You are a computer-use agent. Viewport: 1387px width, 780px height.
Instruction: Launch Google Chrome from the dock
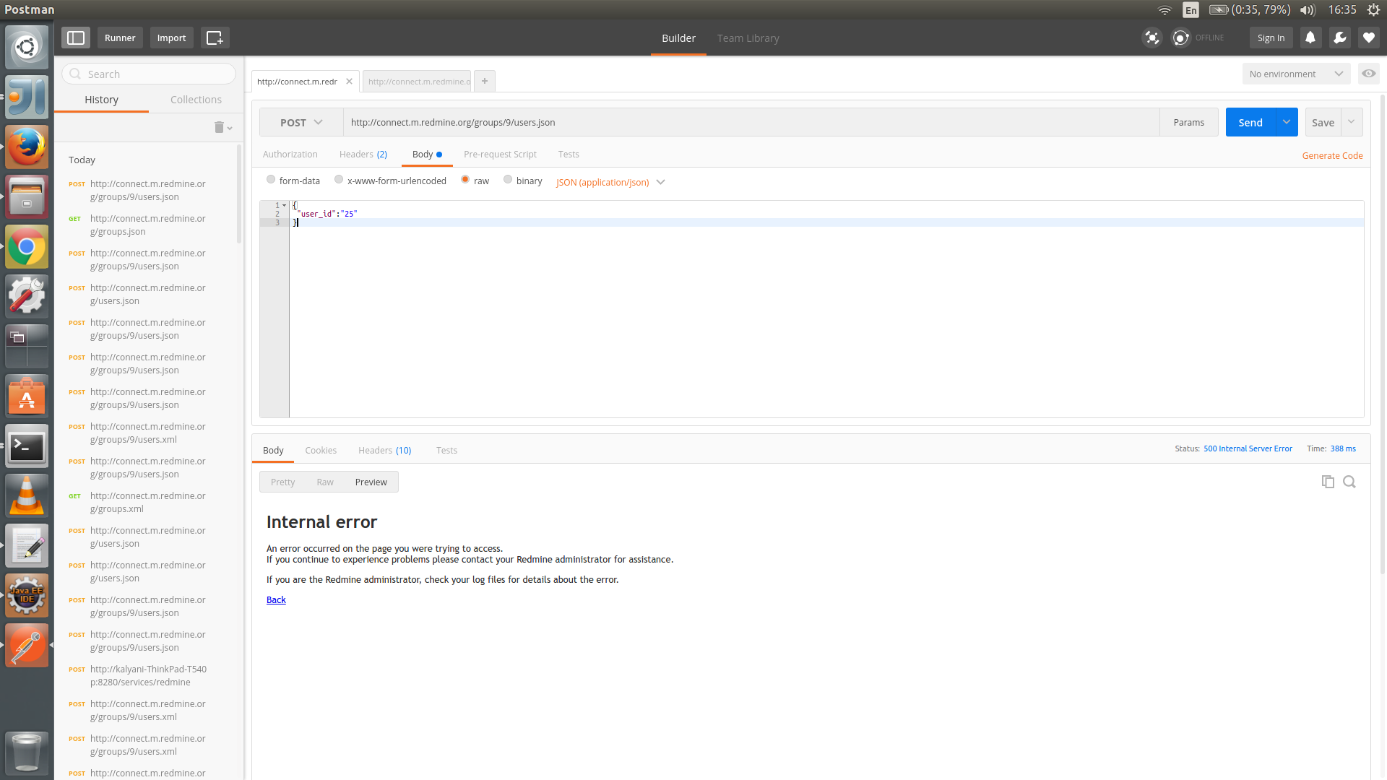(x=27, y=247)
